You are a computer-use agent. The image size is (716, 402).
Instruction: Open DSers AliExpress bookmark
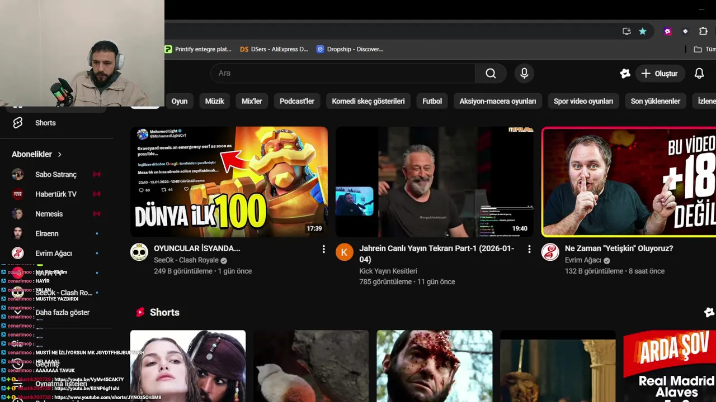click(274, 49)
